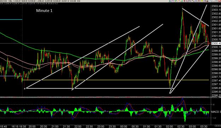The width and height of the screenshot is (221, 128).
Task: Click the circular 'C' icon in the top toolbar
Action: [187, 1]
